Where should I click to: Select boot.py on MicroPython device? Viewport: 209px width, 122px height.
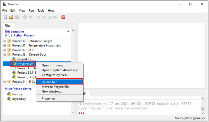(17, 94)
